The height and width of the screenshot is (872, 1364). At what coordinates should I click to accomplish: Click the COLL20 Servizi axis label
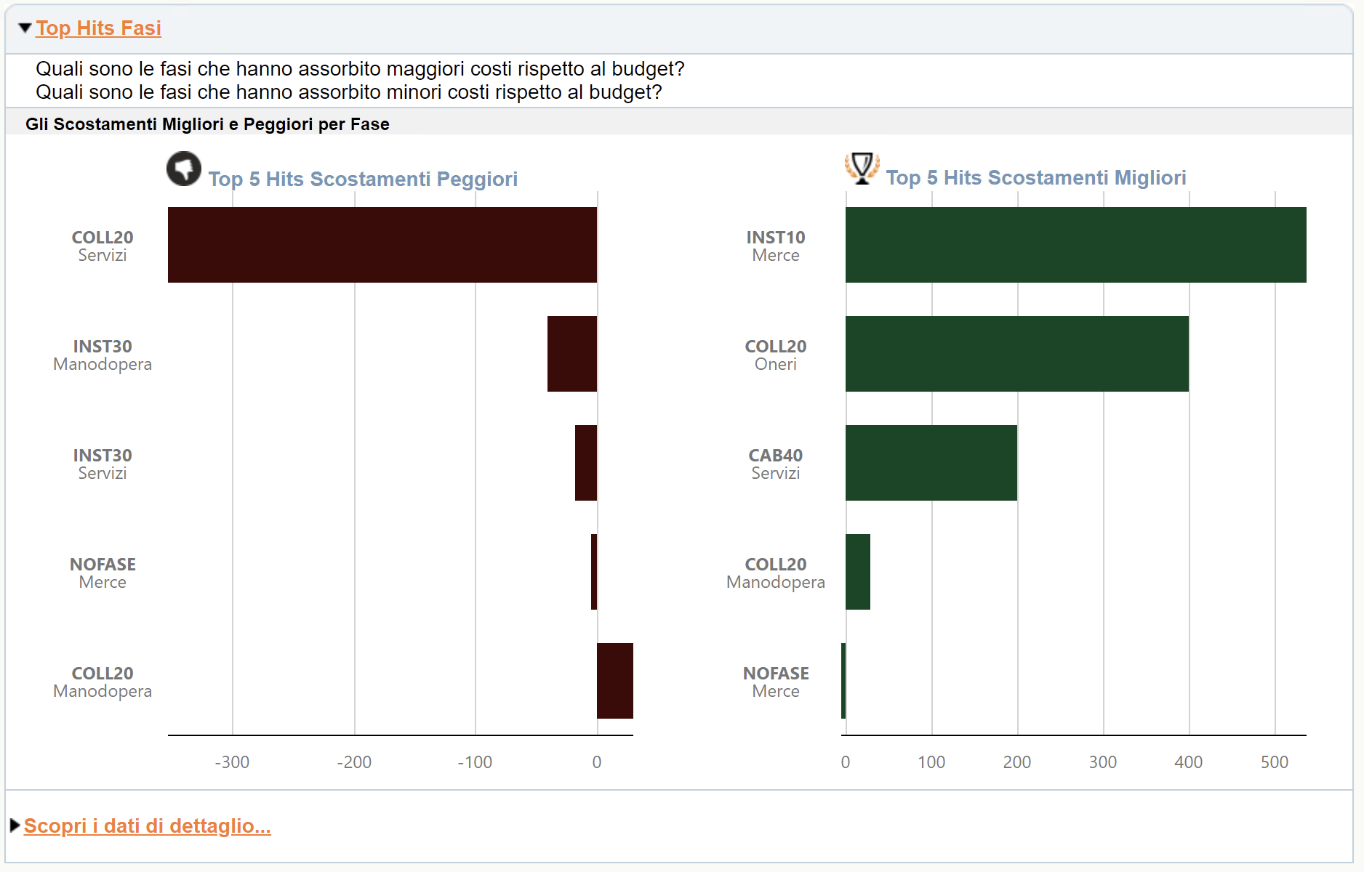click(103, 246)
